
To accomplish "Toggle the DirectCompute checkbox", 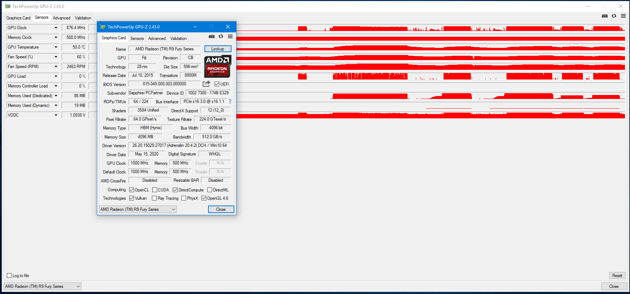I will pos(175,190).
